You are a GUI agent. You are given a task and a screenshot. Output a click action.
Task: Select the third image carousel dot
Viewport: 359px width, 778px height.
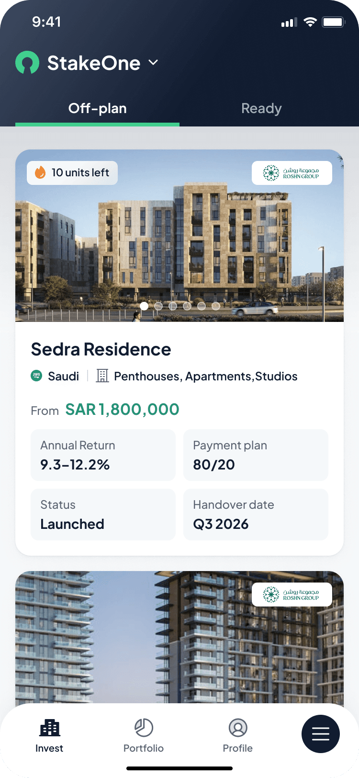(173, 306)
